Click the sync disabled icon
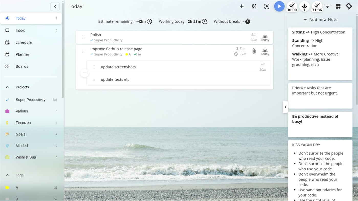 click(254, 6)
